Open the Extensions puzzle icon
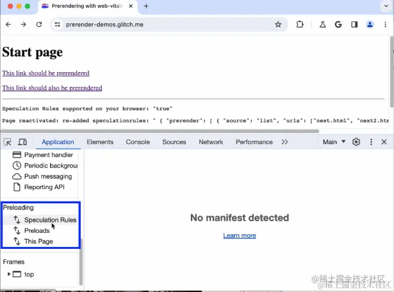394x292 pixels. tap(300, 25)
